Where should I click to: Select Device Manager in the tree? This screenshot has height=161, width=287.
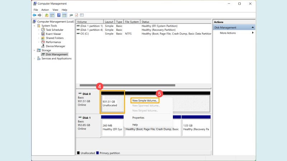click(x=55, y=46)
